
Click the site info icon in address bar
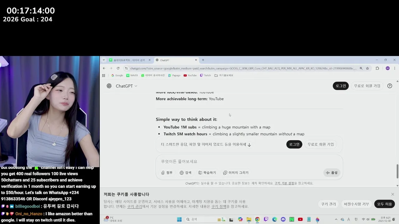pos(126,68)
